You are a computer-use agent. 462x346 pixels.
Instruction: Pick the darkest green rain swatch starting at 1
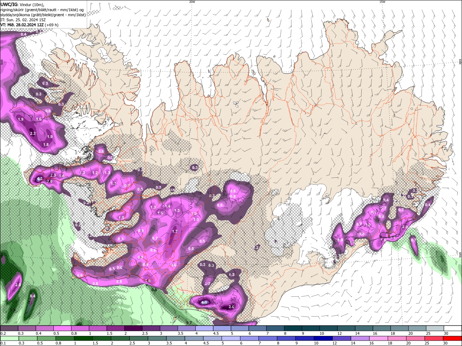pyautogui.click(x=83, y=338)
